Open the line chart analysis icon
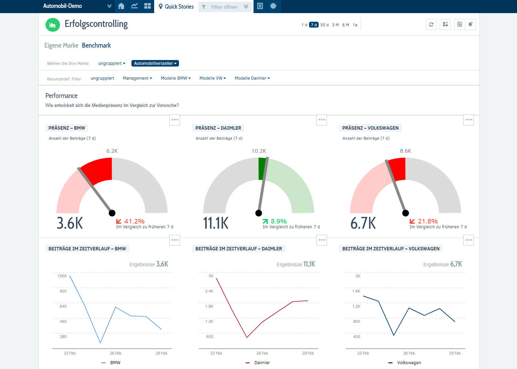Screen dimensions: 517x369 pos(134,6)
